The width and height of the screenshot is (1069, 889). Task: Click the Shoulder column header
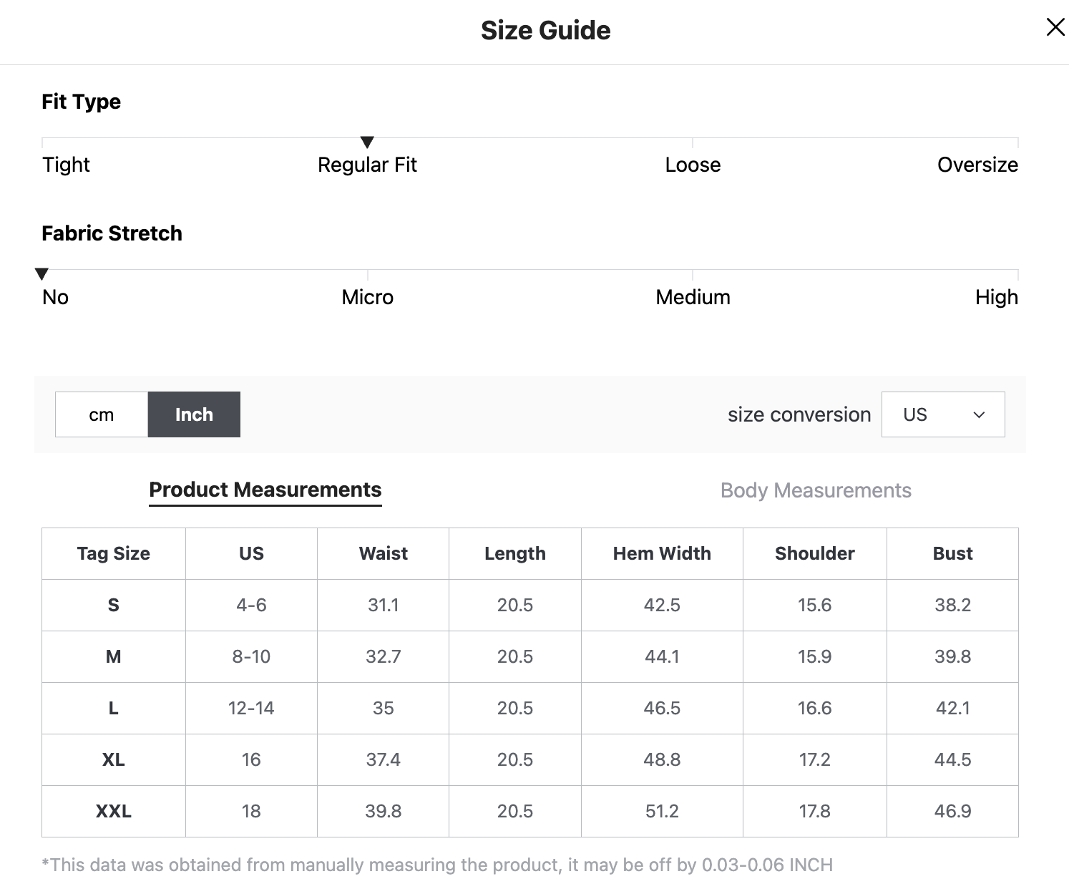point(814,553)
